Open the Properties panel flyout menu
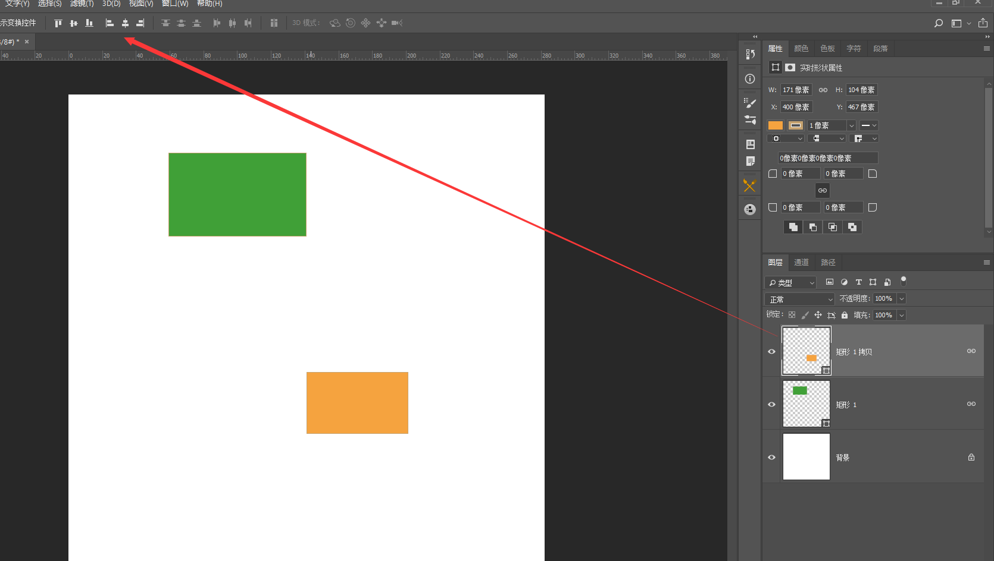The image size is (994, 561). click(x=986, y=49)
